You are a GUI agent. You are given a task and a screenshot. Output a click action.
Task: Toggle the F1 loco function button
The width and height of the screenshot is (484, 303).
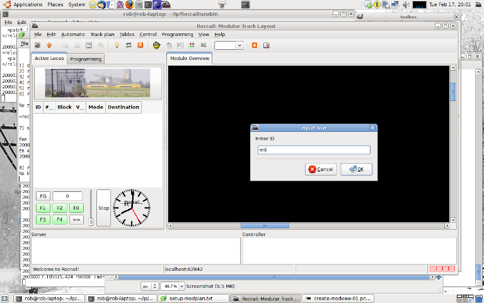(43, 208)
